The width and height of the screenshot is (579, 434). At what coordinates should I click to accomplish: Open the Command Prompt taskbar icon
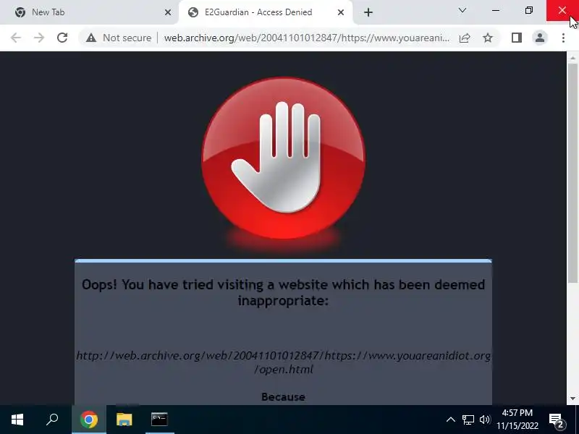pyautogui.click(x=159, y=420)
